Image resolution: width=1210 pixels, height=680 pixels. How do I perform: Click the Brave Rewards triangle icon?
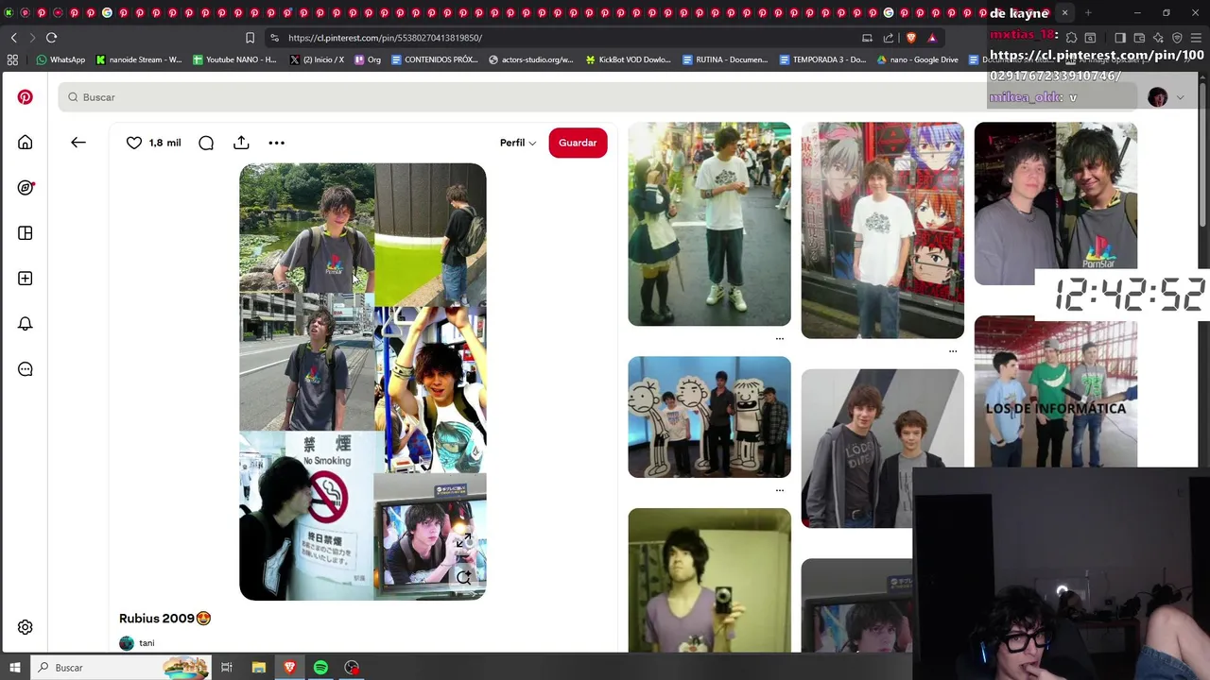932,38
